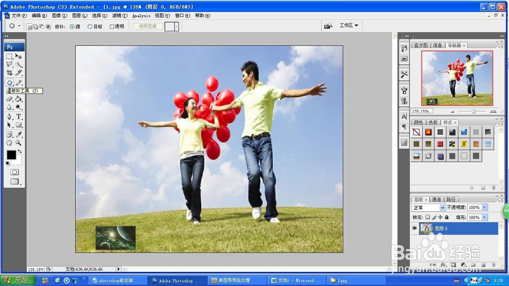The height and width of the screenshot is (286, 509).
Task: Select the Patch tool in the toolbox
Action: click(x=9, y=82)
